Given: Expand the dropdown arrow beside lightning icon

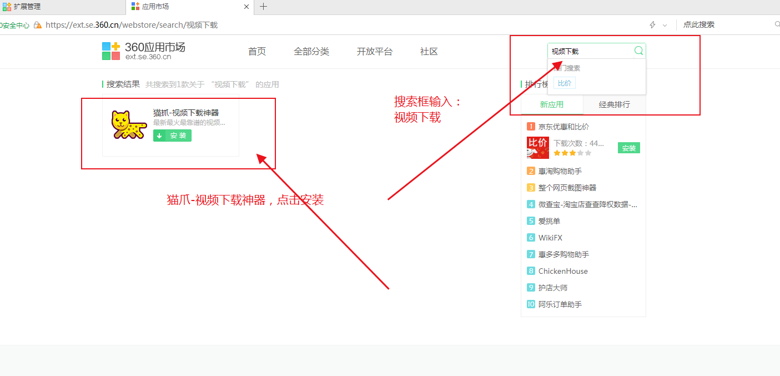Looking at the screenshot, I should coord(665,25).
